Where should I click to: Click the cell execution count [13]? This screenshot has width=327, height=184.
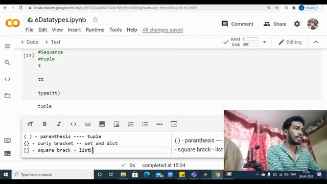pyautogui.click(x=29, y=56)
